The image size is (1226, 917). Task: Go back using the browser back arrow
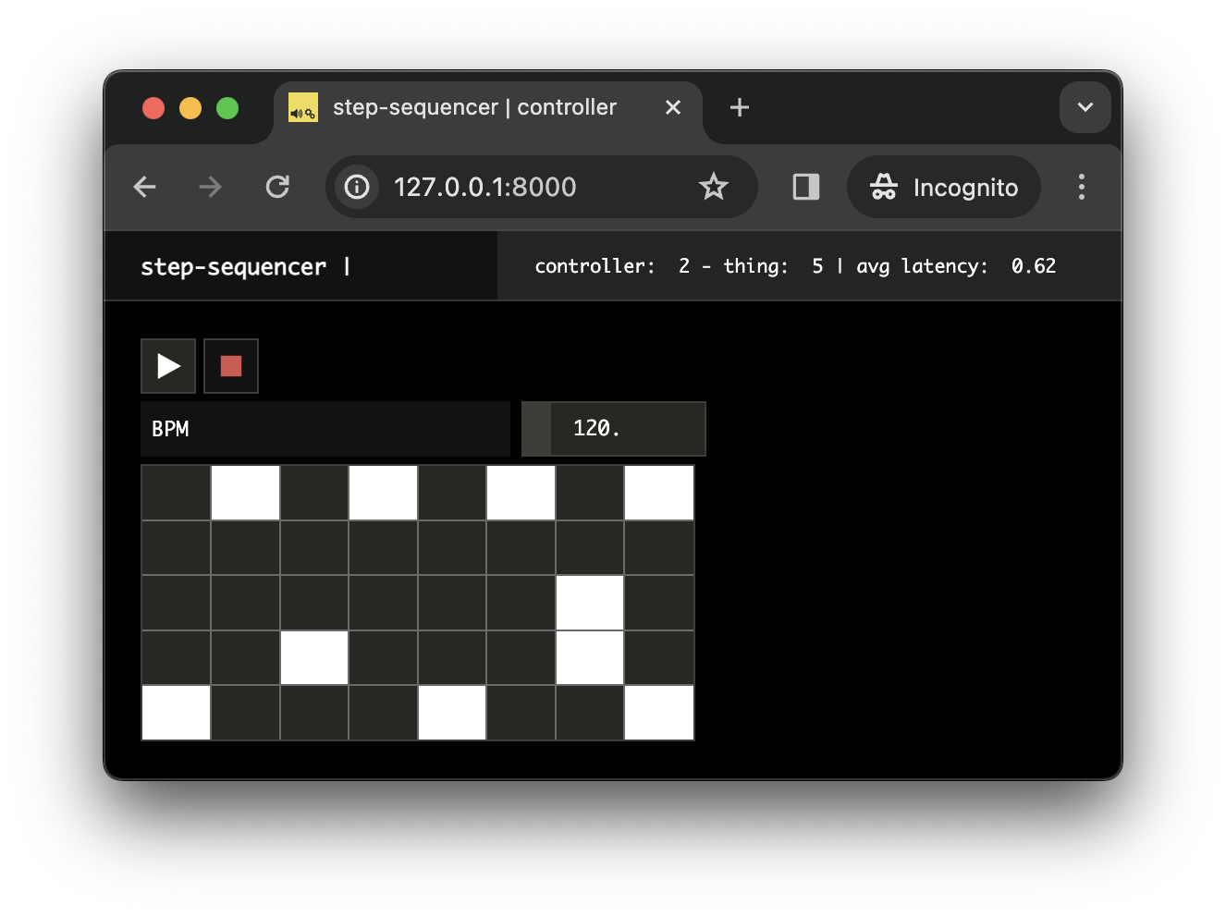(145, 188)
